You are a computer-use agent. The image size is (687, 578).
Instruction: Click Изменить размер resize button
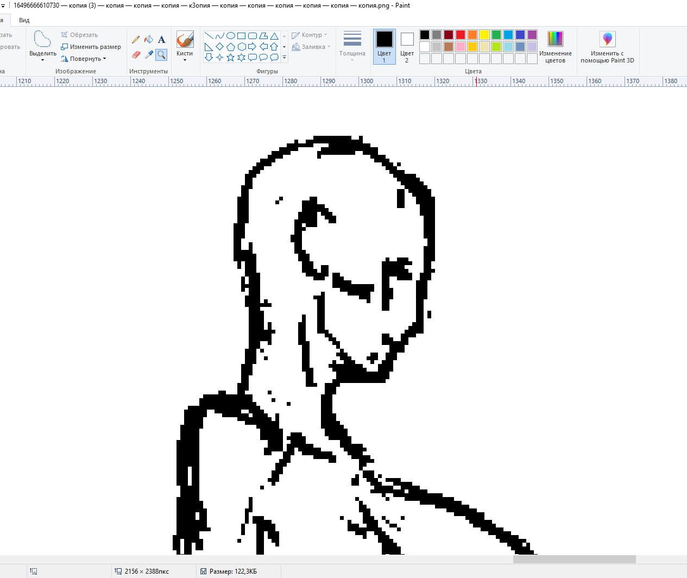pyautogui.click(x=91, y=47)
